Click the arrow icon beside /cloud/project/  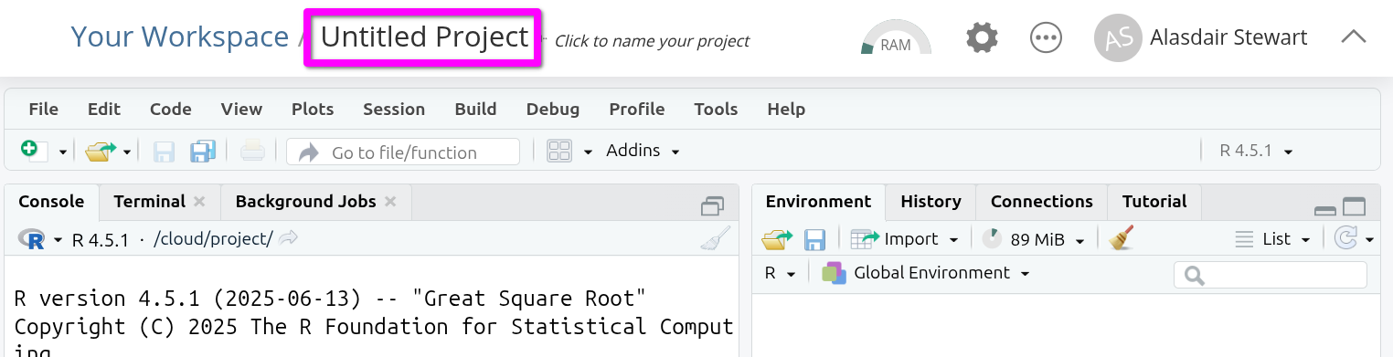pyautogui.click(x=289, y=239)
